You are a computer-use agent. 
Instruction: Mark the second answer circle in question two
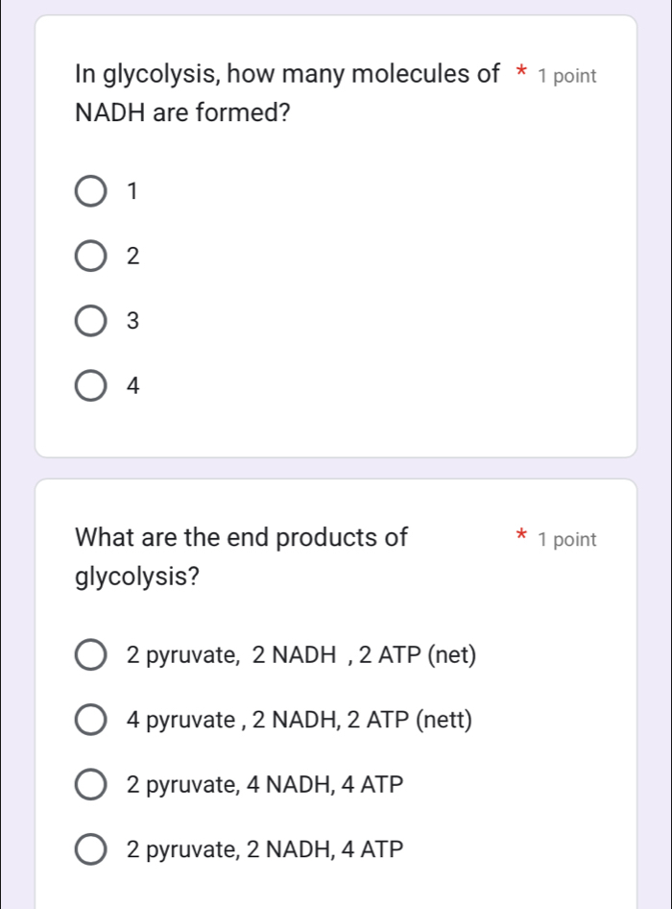point(90,720)
